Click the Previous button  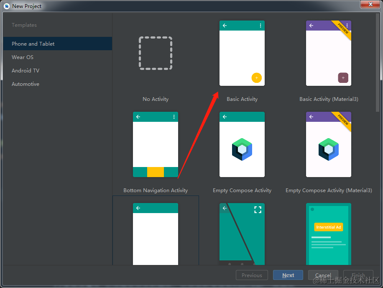coord(252,275)
